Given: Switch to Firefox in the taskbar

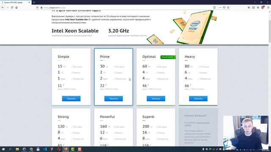Looking at the screenshot, I should click(66, 149).
